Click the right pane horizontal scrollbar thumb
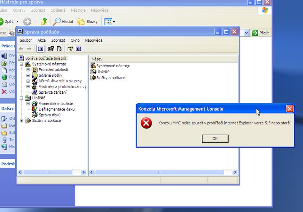The image size is (303, 212). [159, 172]
